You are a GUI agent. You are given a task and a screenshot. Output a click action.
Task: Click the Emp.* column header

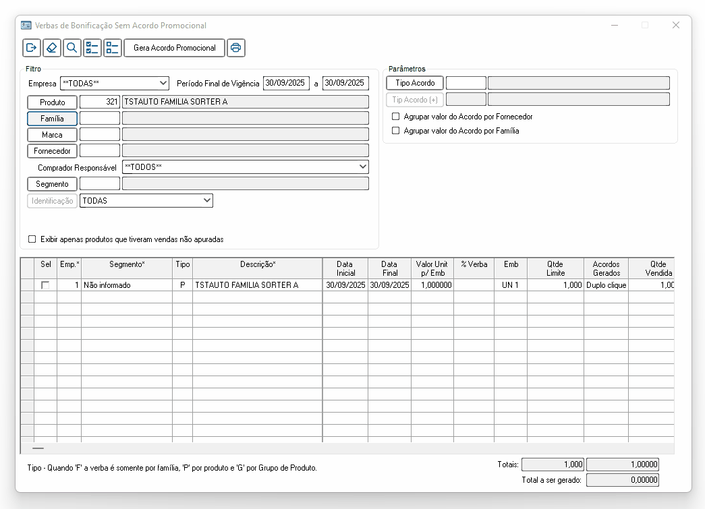point(69,268)
